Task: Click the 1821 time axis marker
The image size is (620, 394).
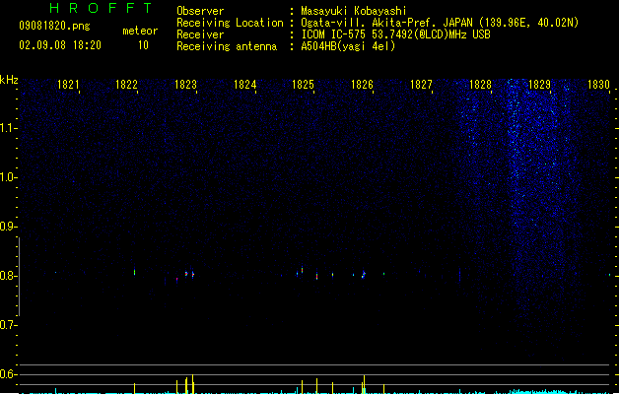Action: (68, 85)
